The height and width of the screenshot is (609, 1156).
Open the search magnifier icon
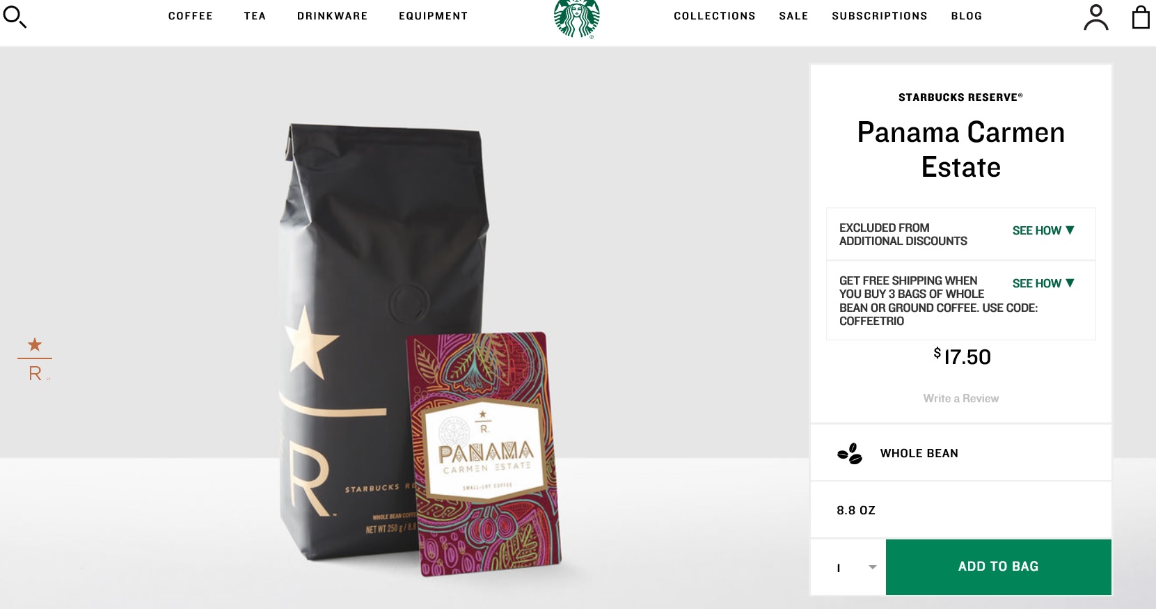pos(15,16)
